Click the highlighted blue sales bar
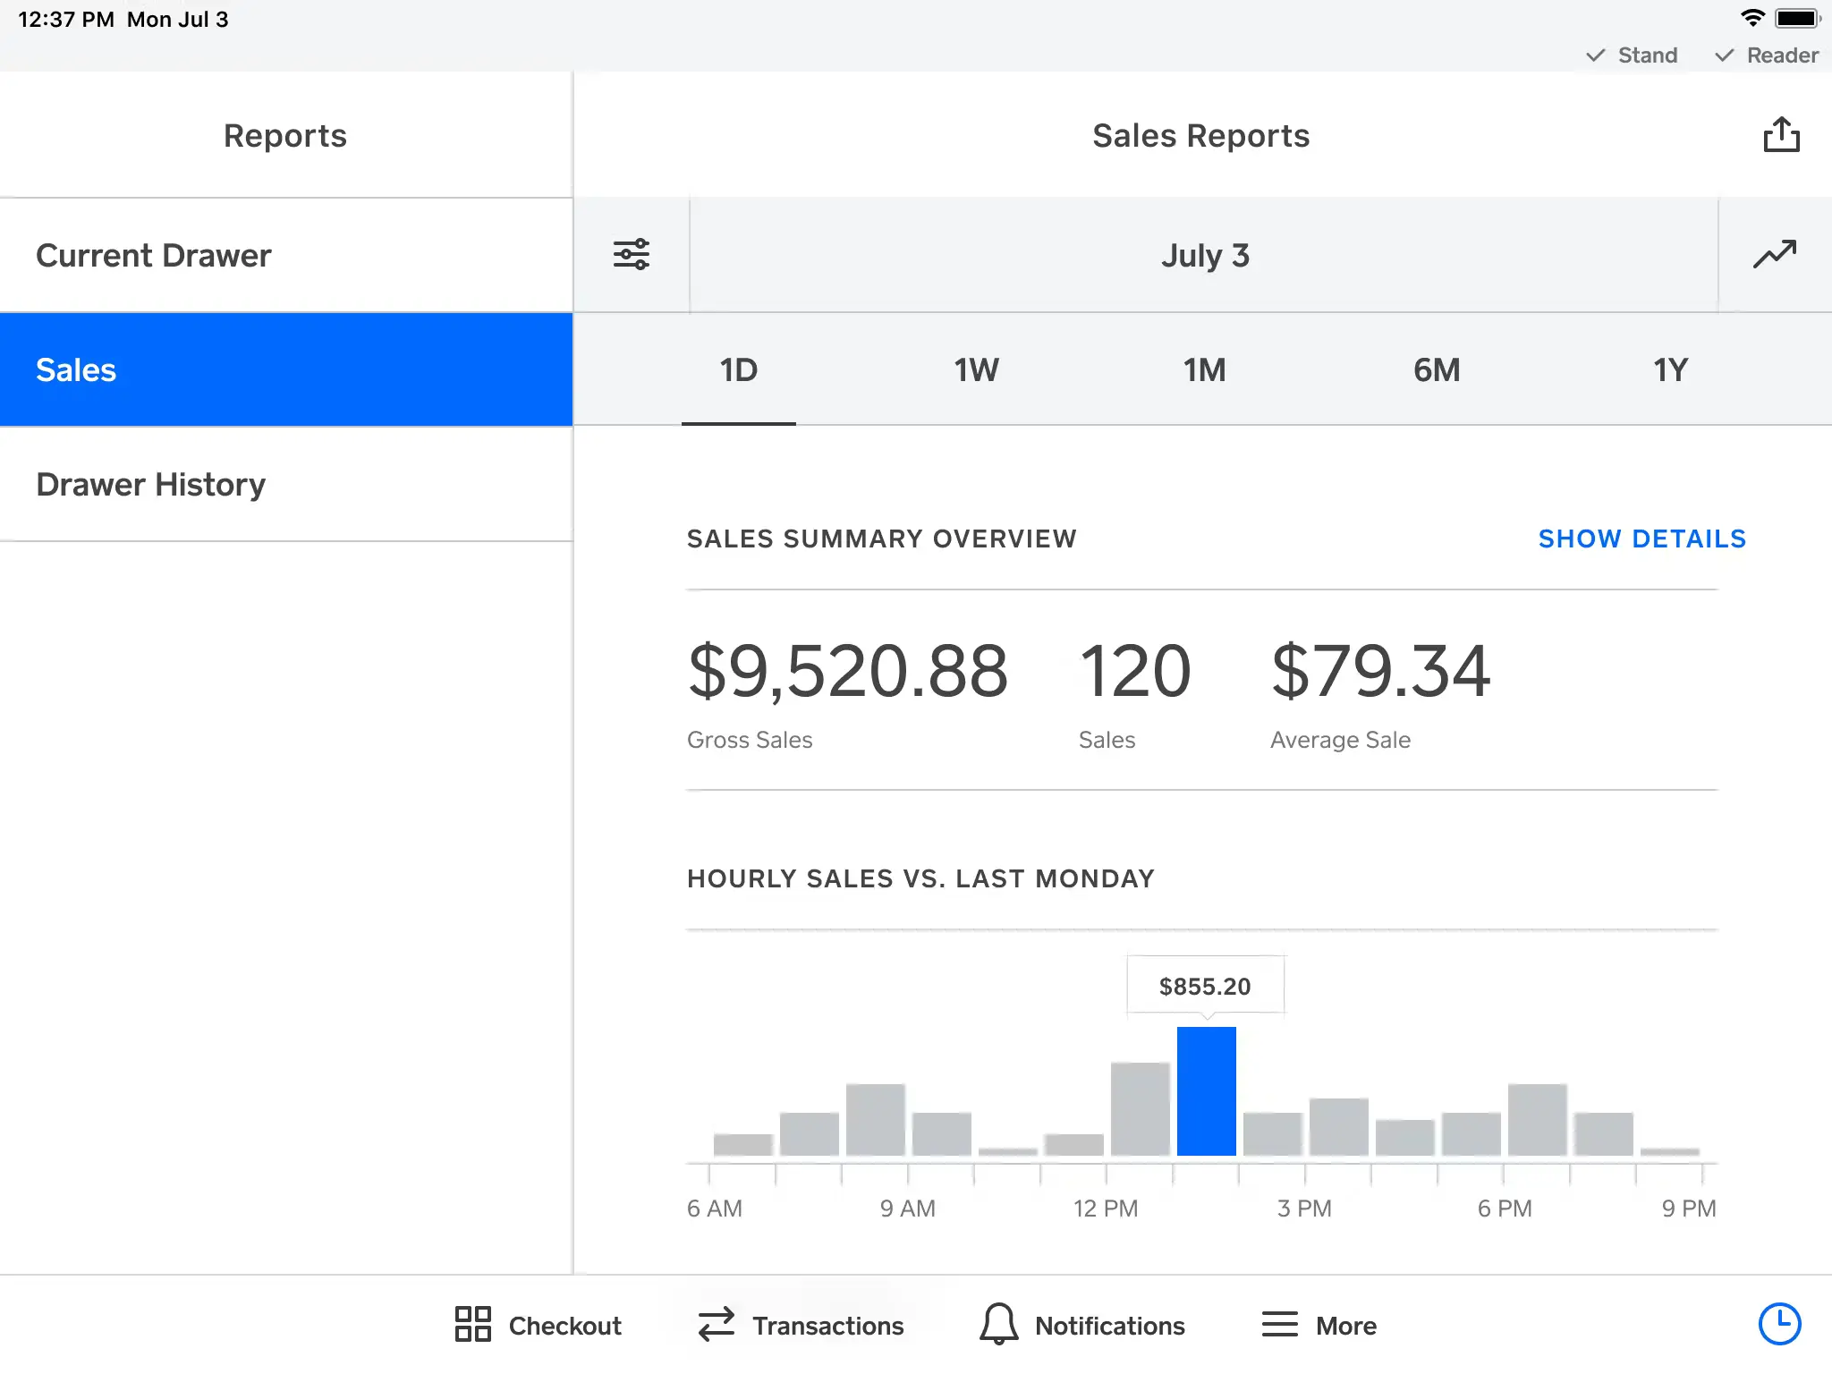Image resolution: width=1832 pixels, height=1374 pixels. (x=1206, y=1091)
